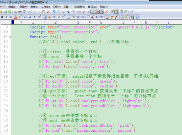
Task: Open the multicolor grid palette
Action: tap(20, 17)
